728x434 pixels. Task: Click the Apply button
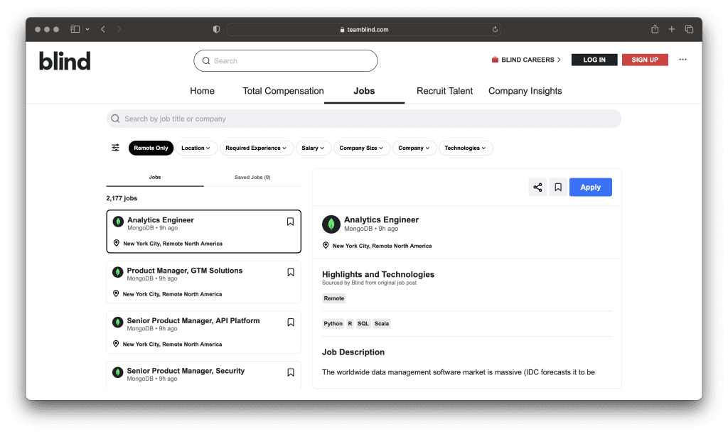[590, 187]
